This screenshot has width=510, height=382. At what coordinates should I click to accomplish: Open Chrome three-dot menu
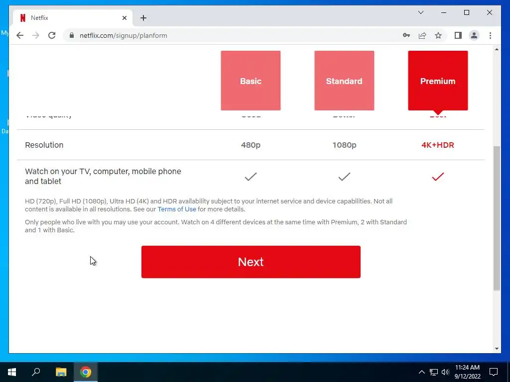point(490,35)
